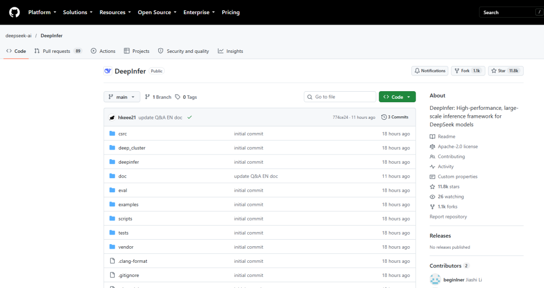Switch to the Code tab
The width and height of the screenshot is (544, 288).
tap(16, 51)
